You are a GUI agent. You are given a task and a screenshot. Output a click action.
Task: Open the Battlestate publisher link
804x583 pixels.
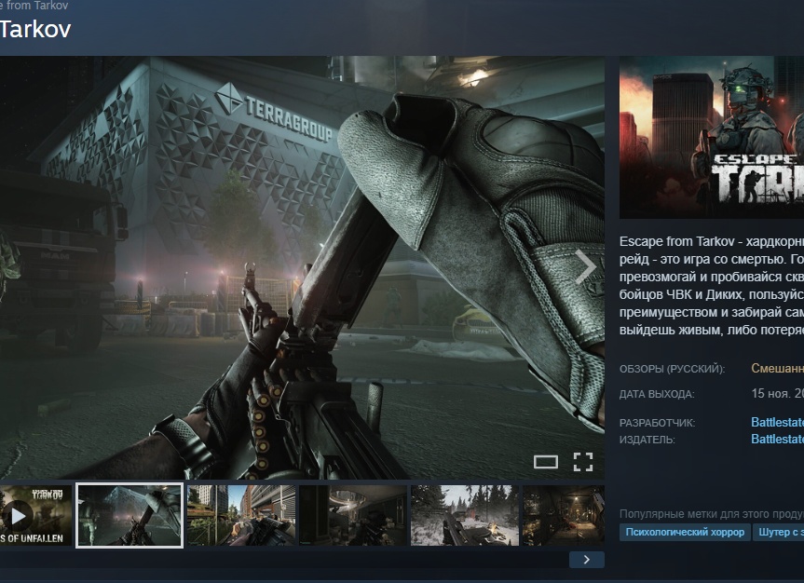click(x=777, y=439)
